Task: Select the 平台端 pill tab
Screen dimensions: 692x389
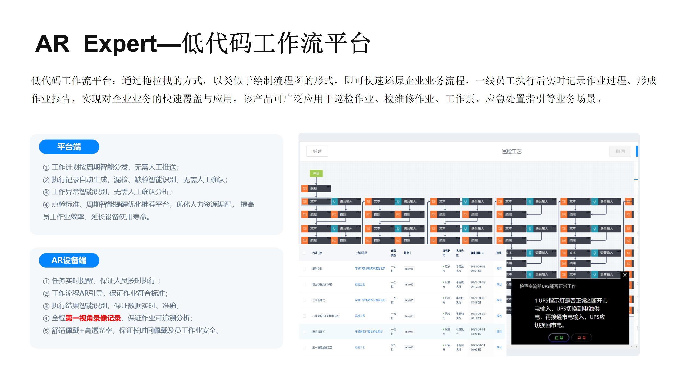Action: click(x=69, y=147)
